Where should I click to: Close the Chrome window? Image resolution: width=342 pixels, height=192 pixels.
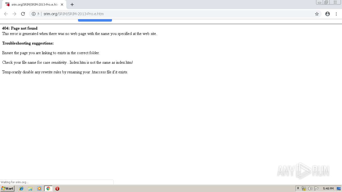coord(335,2)
